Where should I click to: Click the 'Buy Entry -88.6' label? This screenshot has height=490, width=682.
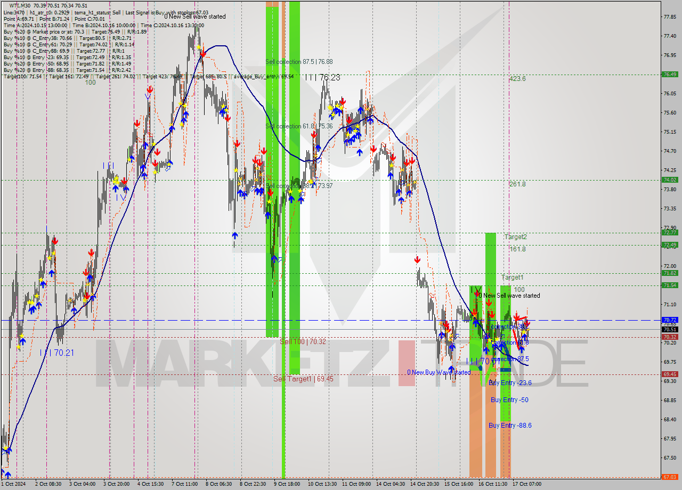510,426
